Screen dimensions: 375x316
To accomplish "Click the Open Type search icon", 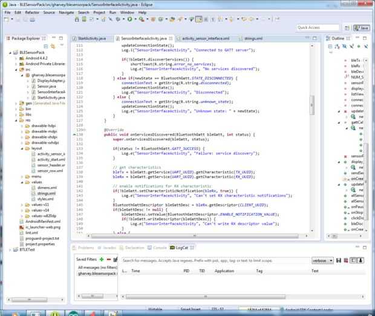I will coord(172,19).
